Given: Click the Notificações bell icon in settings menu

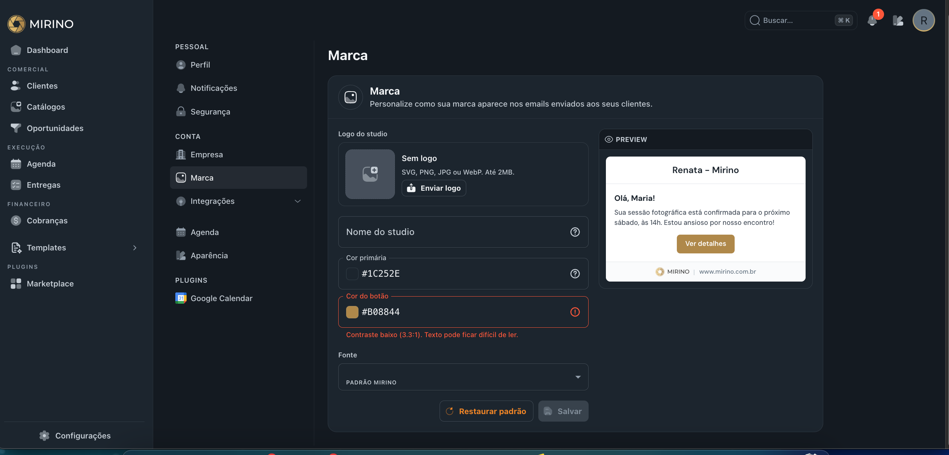Looking at the screenshot, I should 181,88.
